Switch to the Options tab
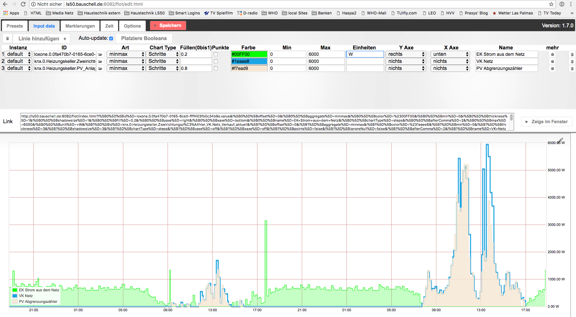 [x=132, y=26]
